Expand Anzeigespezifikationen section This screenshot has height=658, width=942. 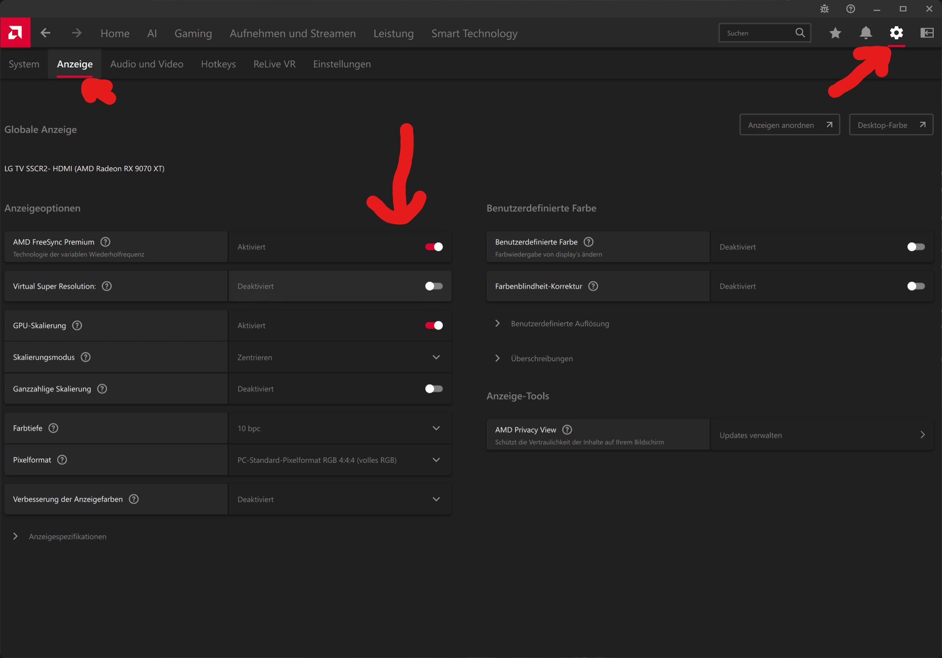(67, 537)
